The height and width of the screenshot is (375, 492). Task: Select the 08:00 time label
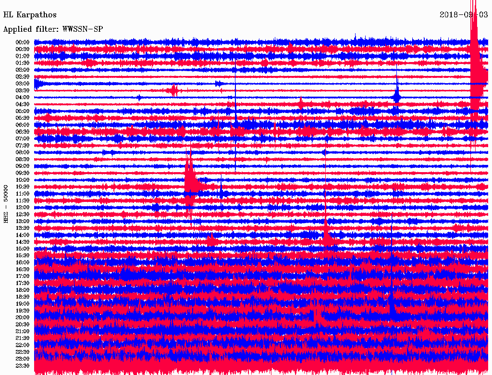[x=22, y=152]
